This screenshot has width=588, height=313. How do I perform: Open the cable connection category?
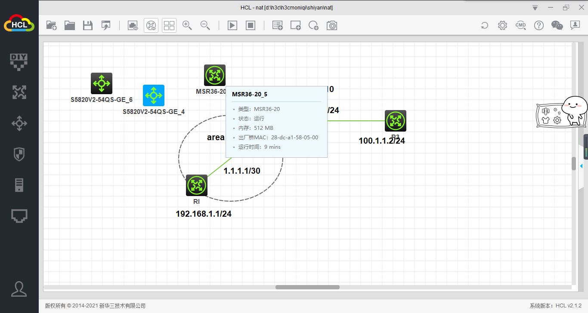click(19, 216)
